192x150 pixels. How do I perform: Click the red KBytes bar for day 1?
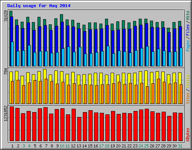(12, 124)
